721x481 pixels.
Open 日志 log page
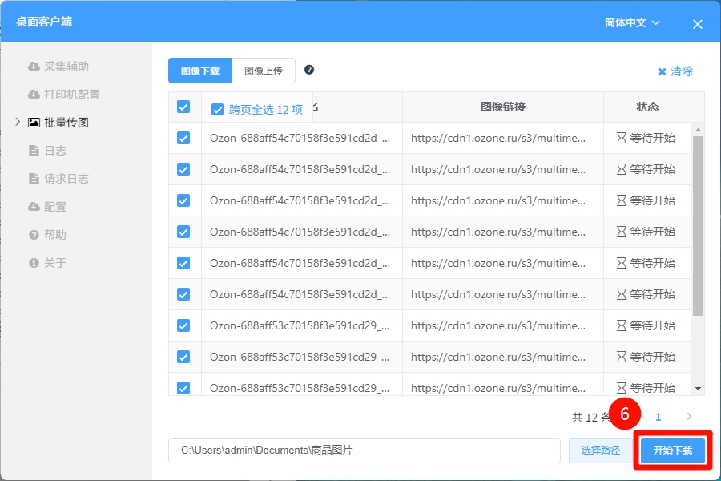coord(54,151)
